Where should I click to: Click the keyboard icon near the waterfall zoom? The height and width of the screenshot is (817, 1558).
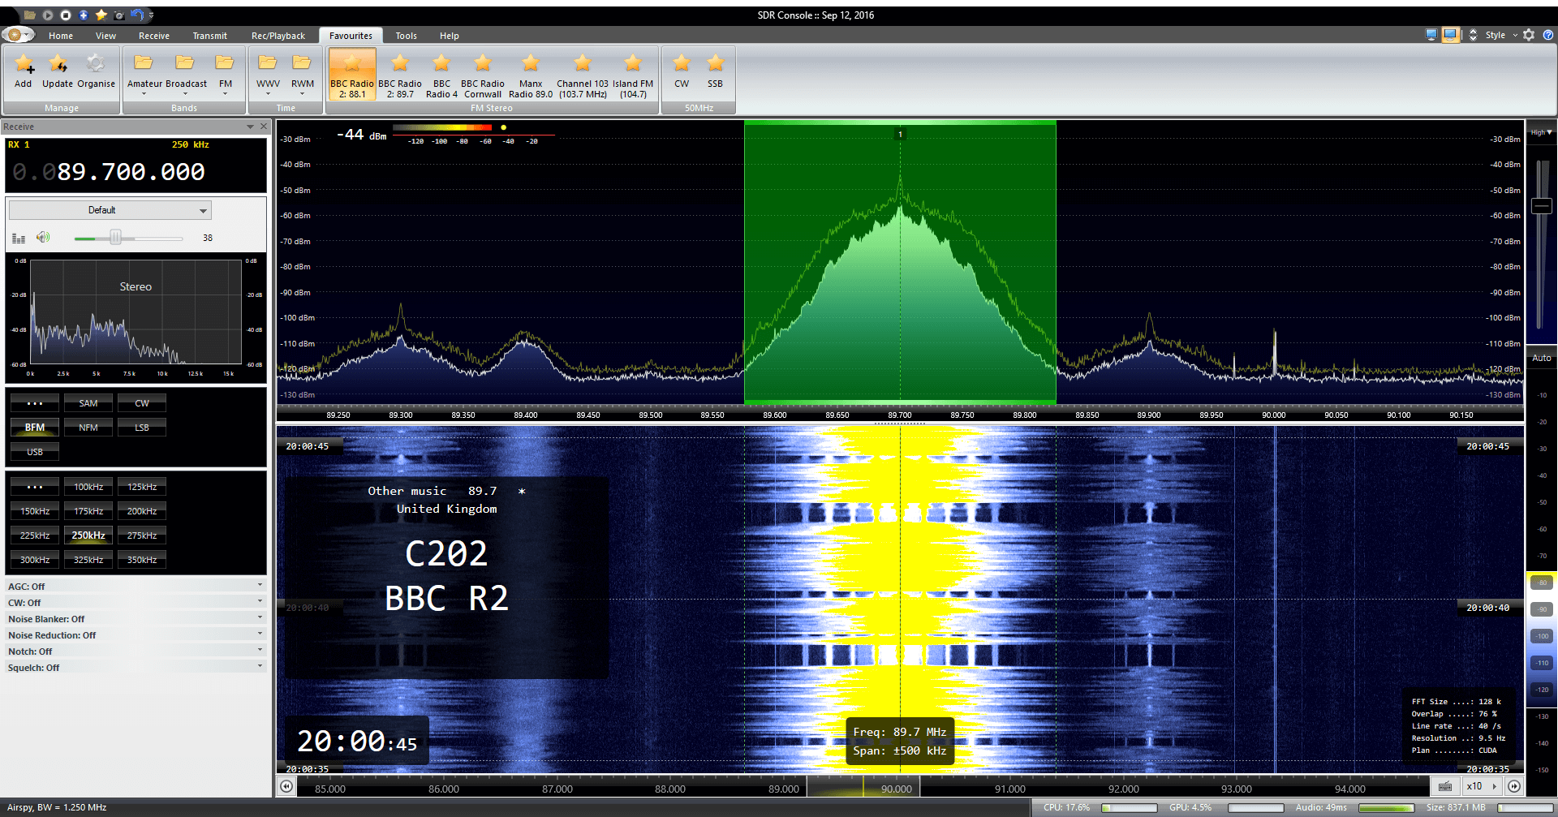[1447, 786]
